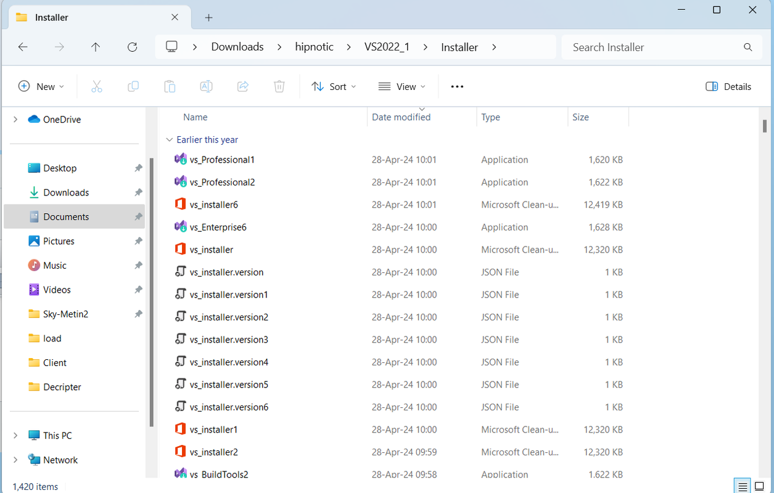Toggle the Details pane button
The image size is (774, 493).
pyautogui.click(x=728, y=87)
